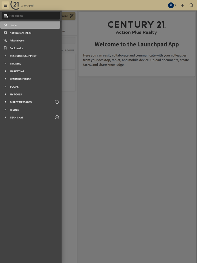197x263 pixels.
Task: Click the Find Rooms search field
Action: pyautogui.click(x=31, y=16)
